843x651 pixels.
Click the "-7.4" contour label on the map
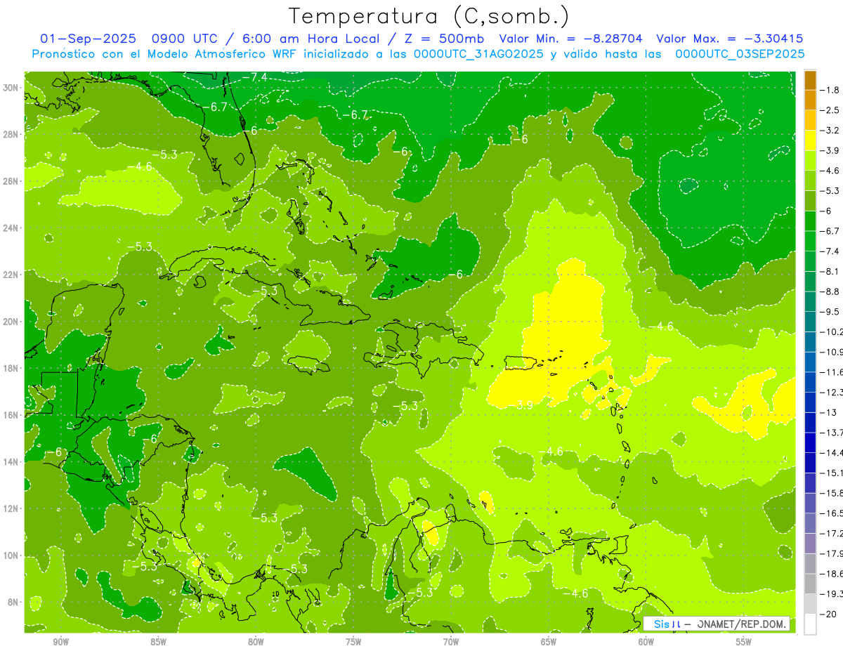256,76
